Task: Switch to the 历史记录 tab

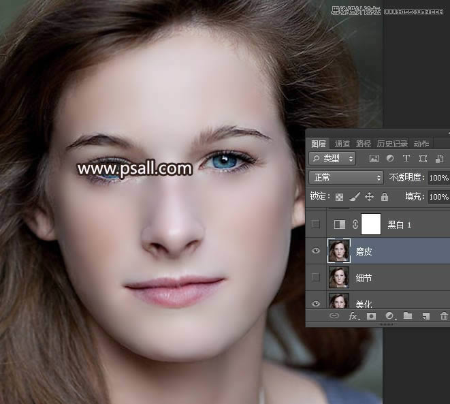Action: coord(392,144)
